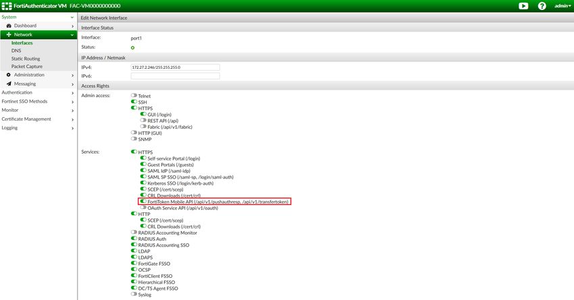Open the help question mark icon
This screenshot has height=300, width=574.
point(542,6)
